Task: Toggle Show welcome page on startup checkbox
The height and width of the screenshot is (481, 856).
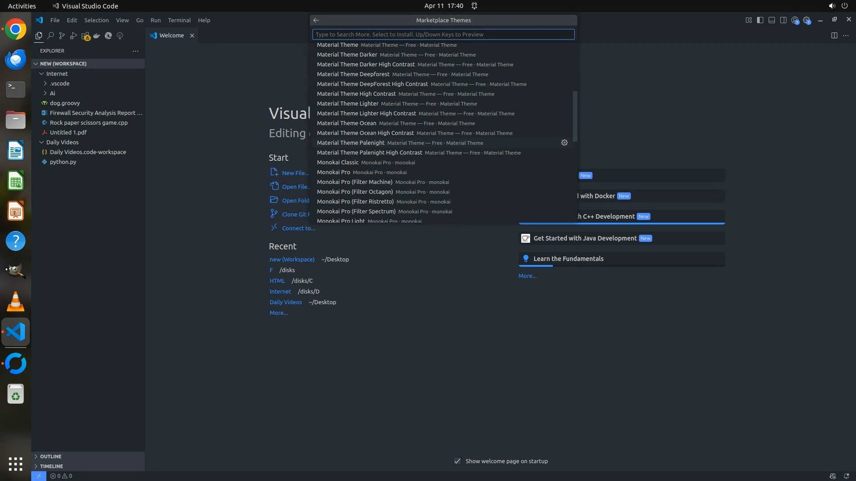Action: [x=457, y=461]
